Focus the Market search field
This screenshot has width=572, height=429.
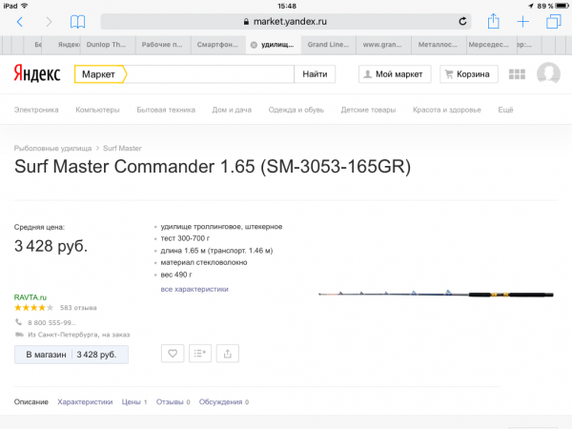pos(210,74)
